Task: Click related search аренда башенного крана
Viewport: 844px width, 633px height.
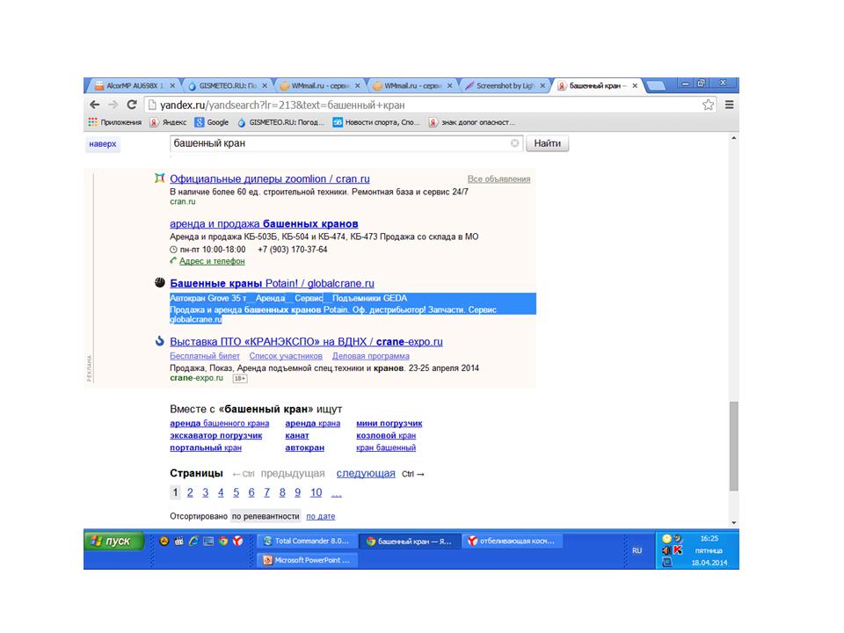Action: [220, 423]
